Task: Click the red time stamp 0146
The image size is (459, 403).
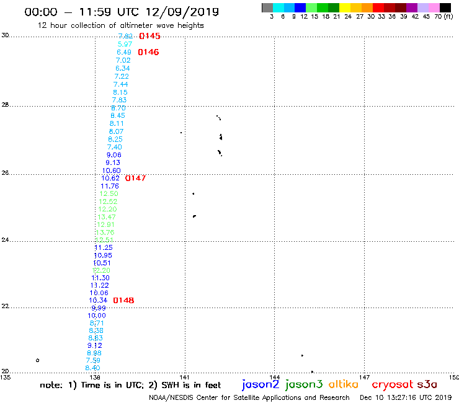Action: (x=148, y=52)
